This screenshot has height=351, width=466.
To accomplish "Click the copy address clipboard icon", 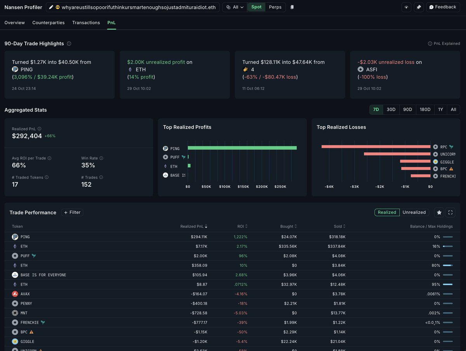I will pos(292,7).
